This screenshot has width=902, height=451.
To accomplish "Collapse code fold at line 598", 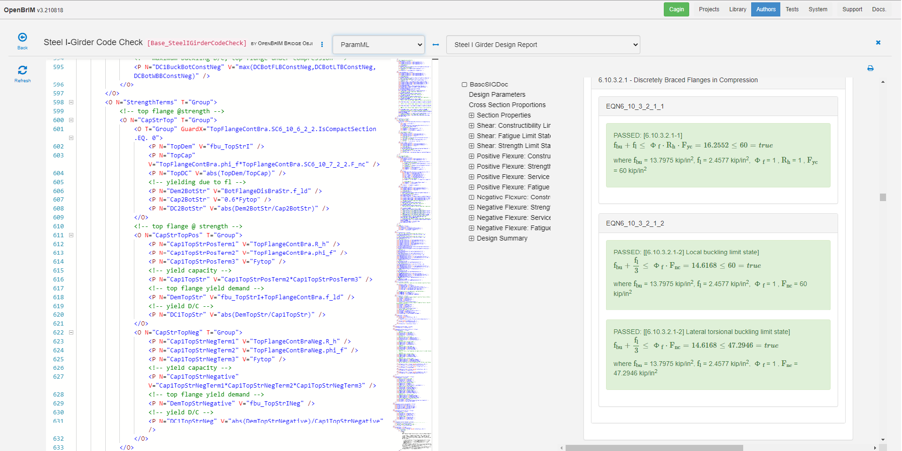I will coord(71,102).
